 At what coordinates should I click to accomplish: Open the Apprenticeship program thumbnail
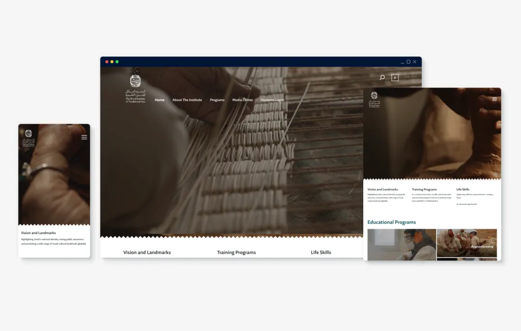click(x=467, y=243)
